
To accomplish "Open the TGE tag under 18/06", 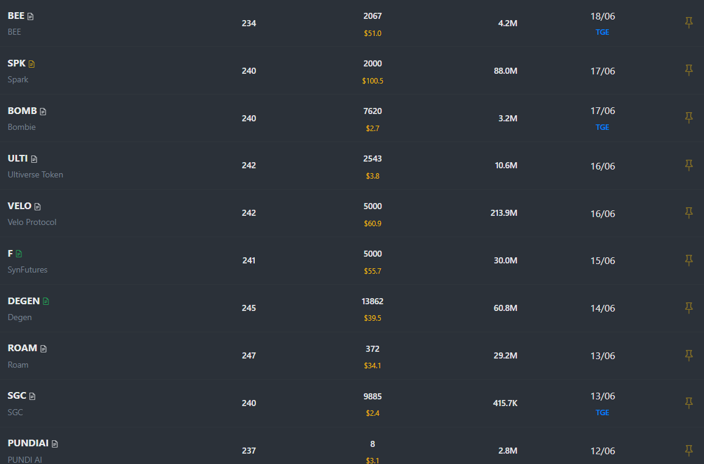I will coord(602,32).
